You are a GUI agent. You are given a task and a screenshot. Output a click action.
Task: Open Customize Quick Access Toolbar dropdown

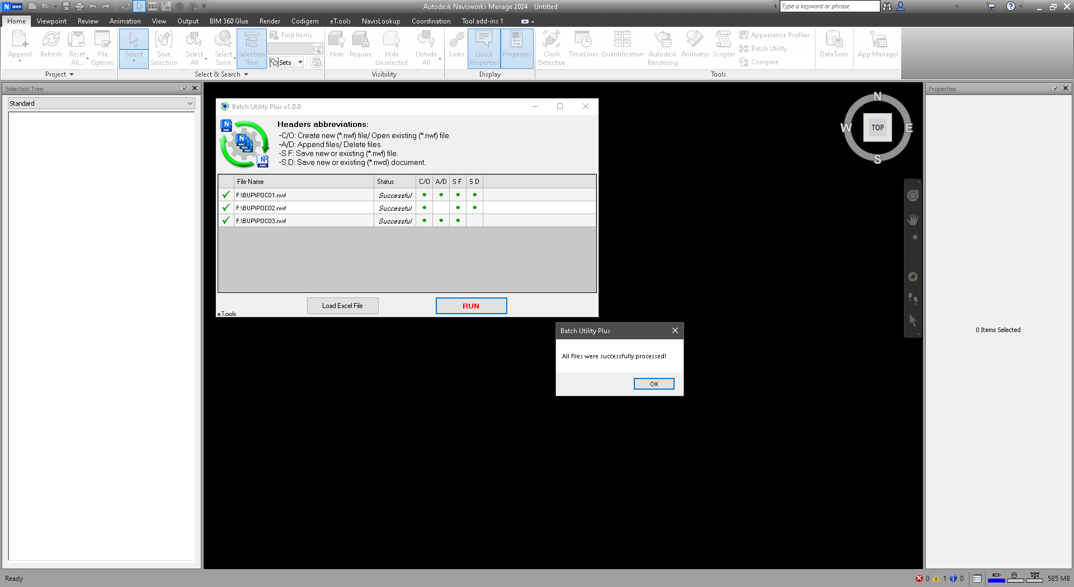[x=204, y=6]
